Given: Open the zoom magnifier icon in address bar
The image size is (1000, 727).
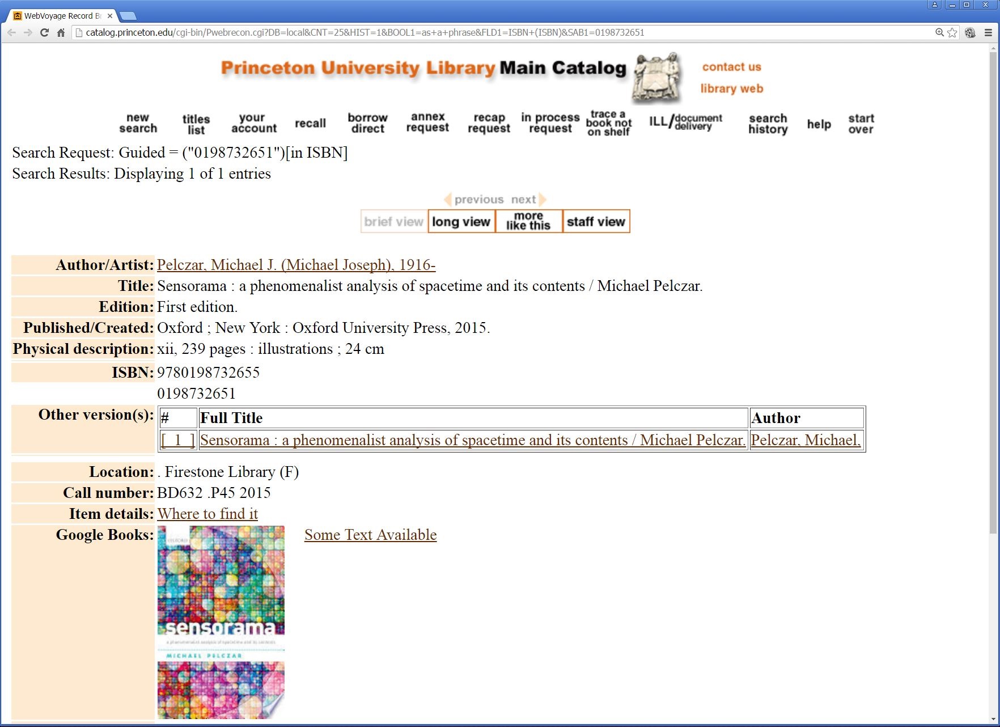Looking at the screenshot, I should pyautogui.click(x=939, y=33).
